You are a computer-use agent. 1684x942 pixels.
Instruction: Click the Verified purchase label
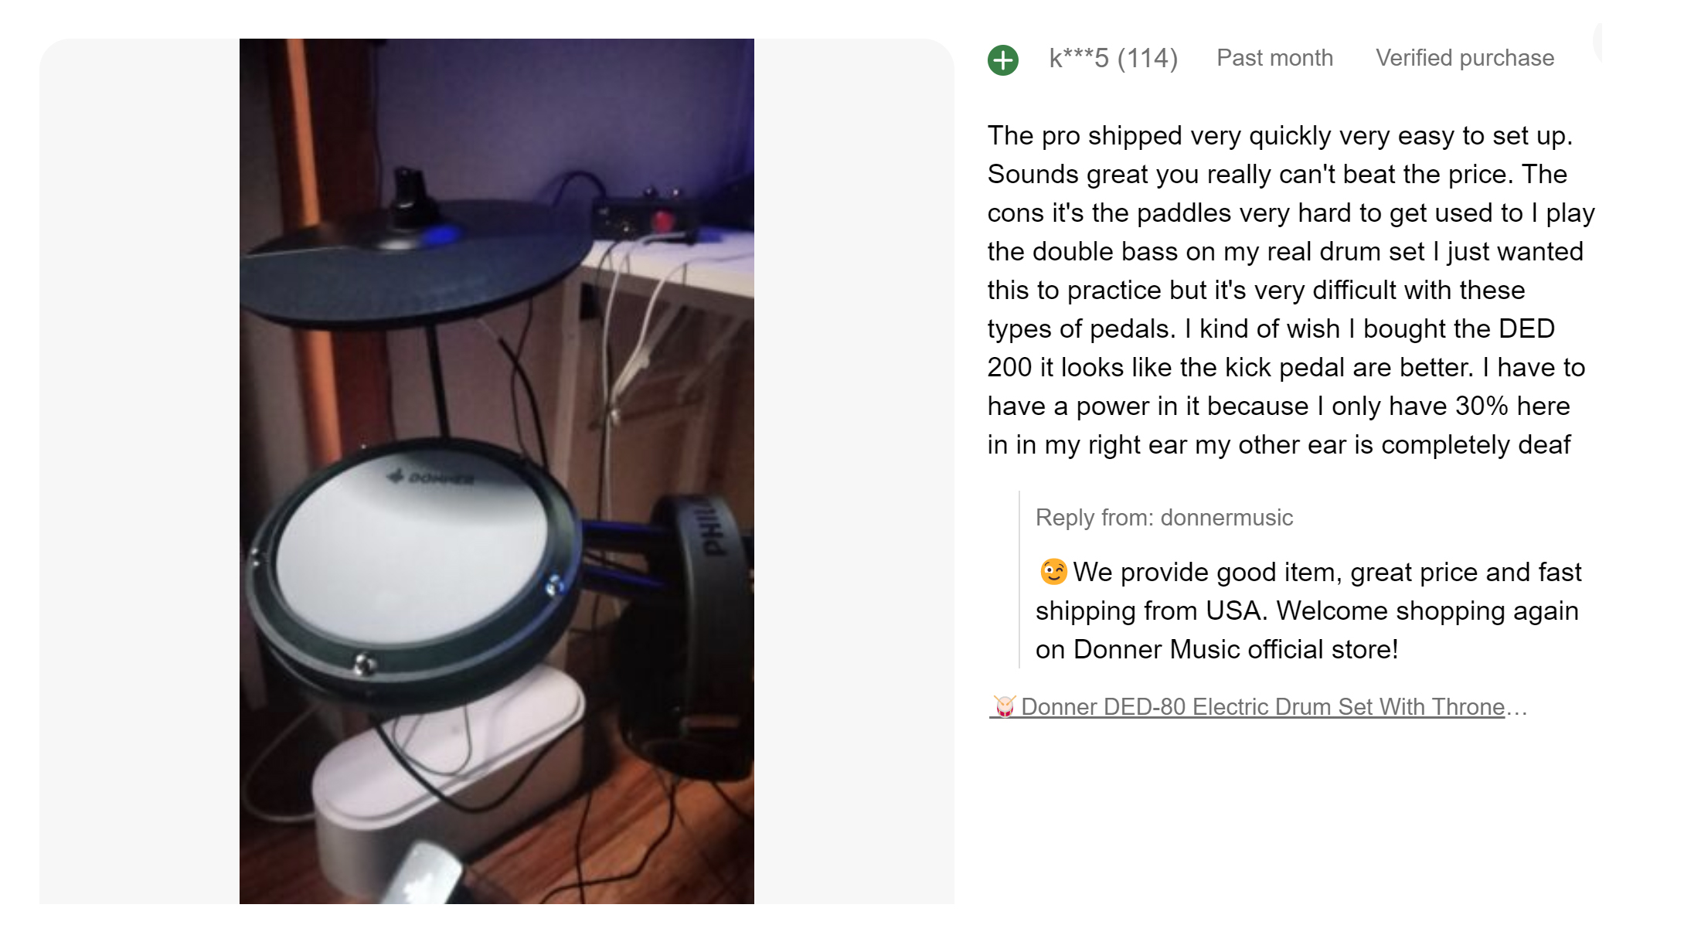coord(1465,58)
